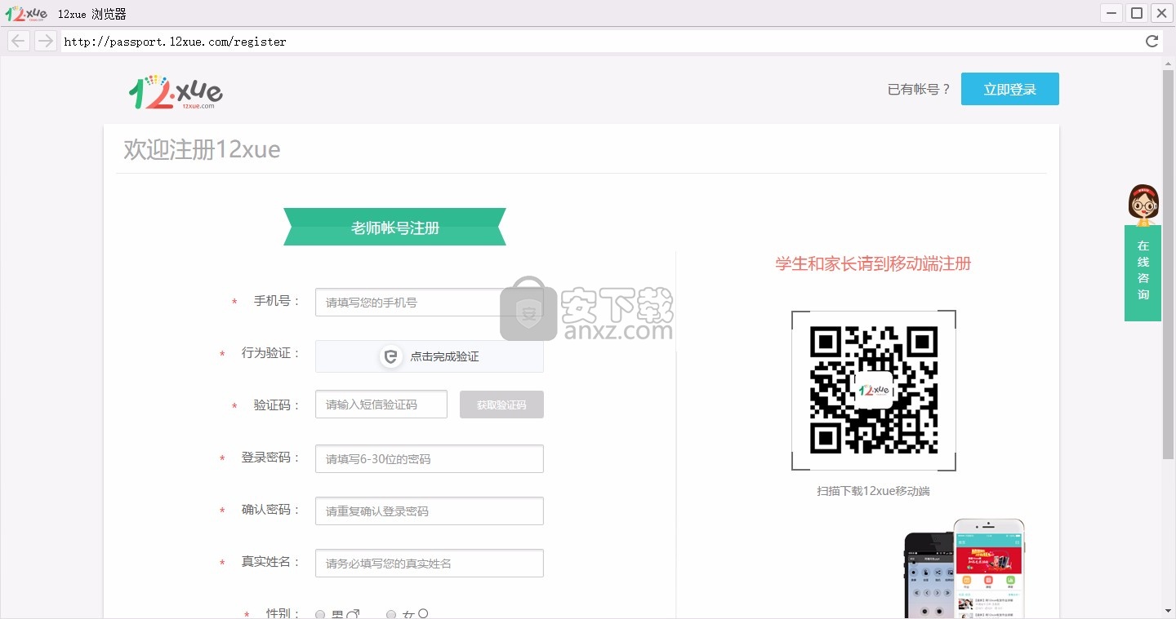This screenshot has width=1176, height=619.
Task: Focus the phone number input field
Action: pyautogui.click(x=430, y=302)
